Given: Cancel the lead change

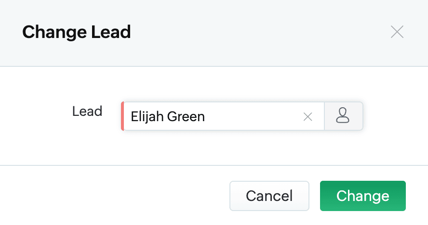Looking at the screenshot, I should 269,196.
